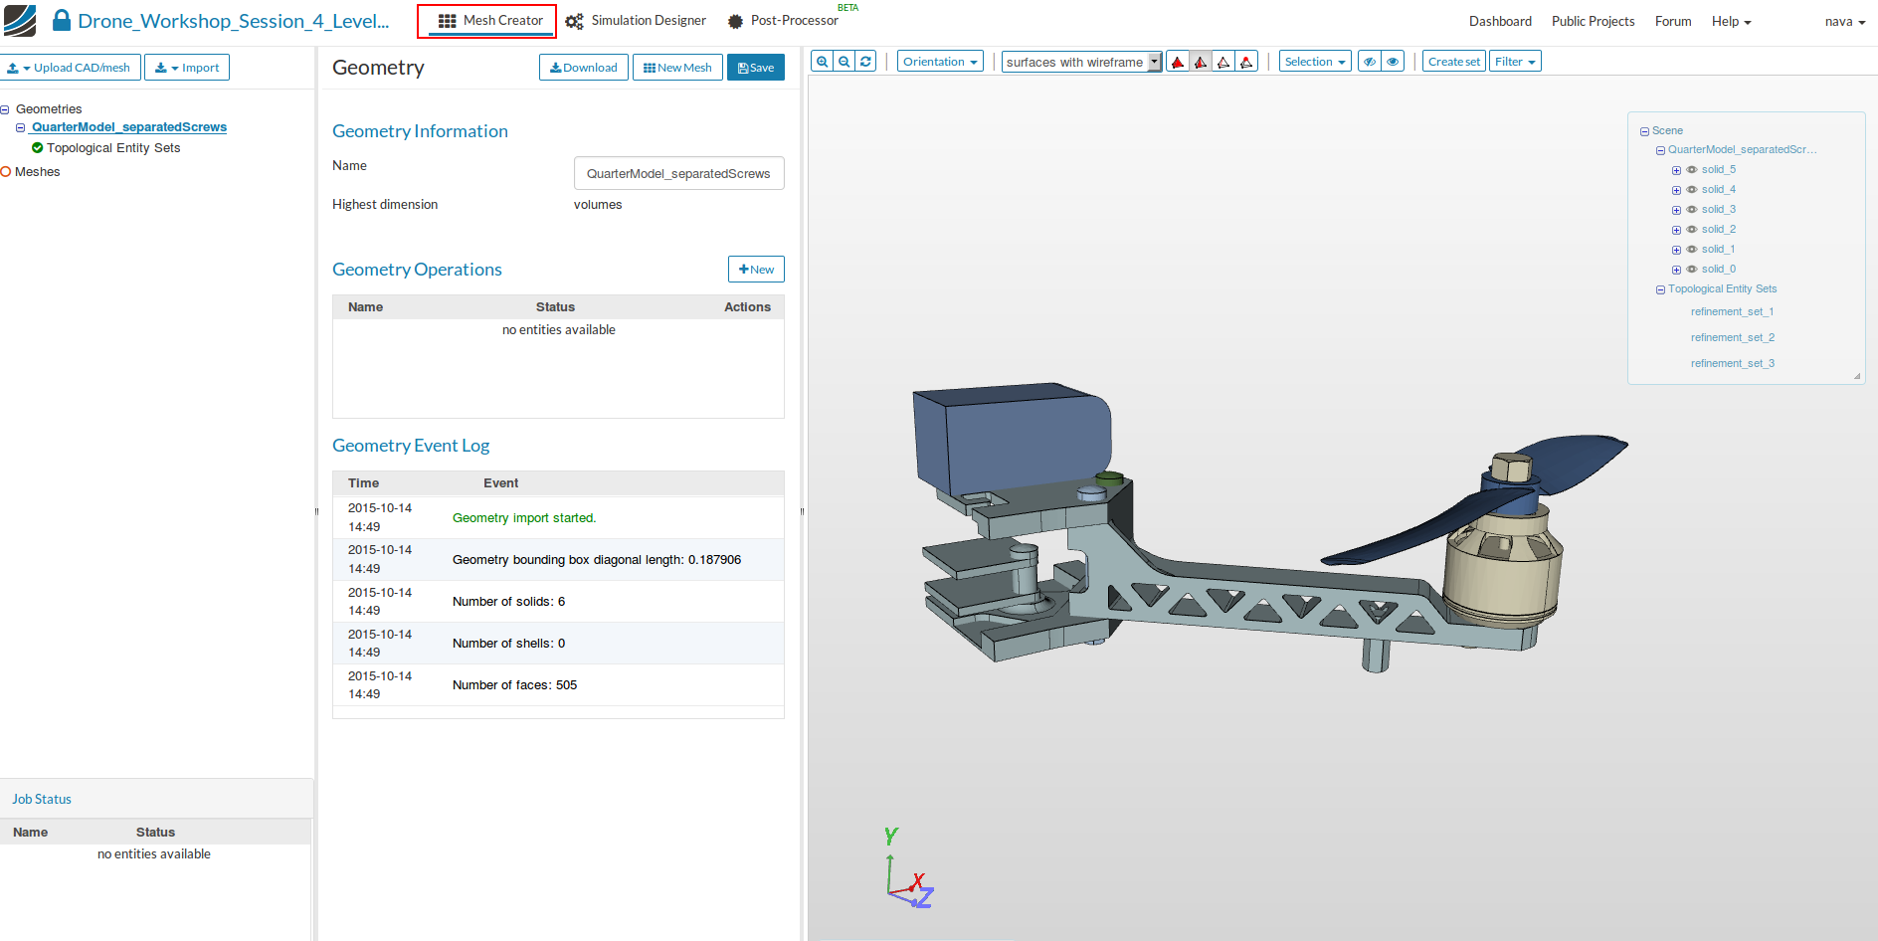Image resolution: width=1878 pixels, height=941 pixels.
Task: Switch to the Simulation Designer tab
Action: click(636, 21)
